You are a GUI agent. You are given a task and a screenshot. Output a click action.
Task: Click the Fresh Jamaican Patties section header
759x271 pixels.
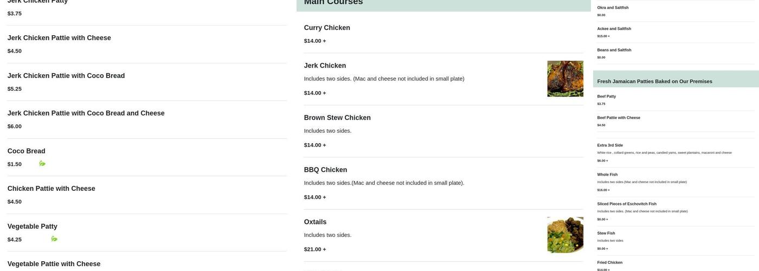pyautogui.click(x=654, y=81)
